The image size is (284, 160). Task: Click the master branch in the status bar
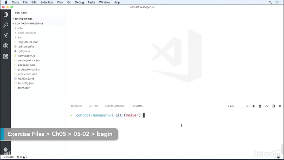9,157
